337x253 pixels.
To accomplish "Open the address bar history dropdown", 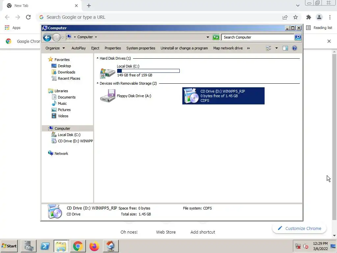I will tap(208, 37).
